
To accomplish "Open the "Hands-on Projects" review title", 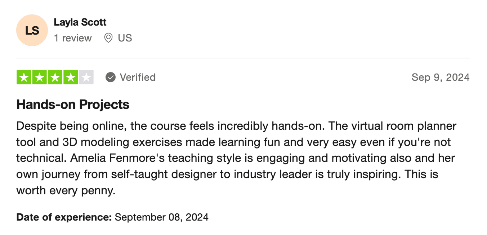I will pyautogui.click(x=73, y=105).
